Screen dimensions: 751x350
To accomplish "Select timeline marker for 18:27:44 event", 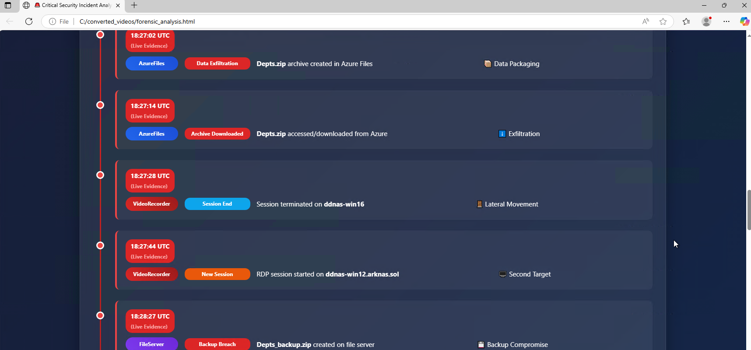I will tap(100, 245).
